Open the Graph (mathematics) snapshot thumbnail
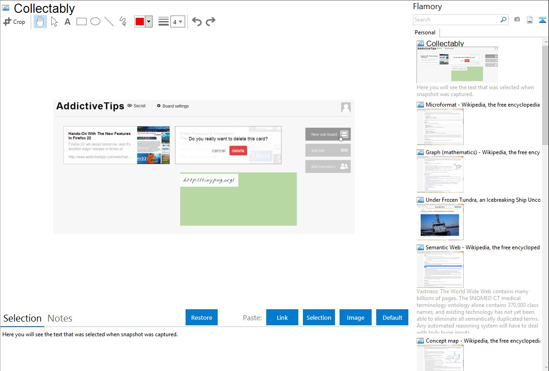Screen dimensions: 549x371 pos(440,174)
